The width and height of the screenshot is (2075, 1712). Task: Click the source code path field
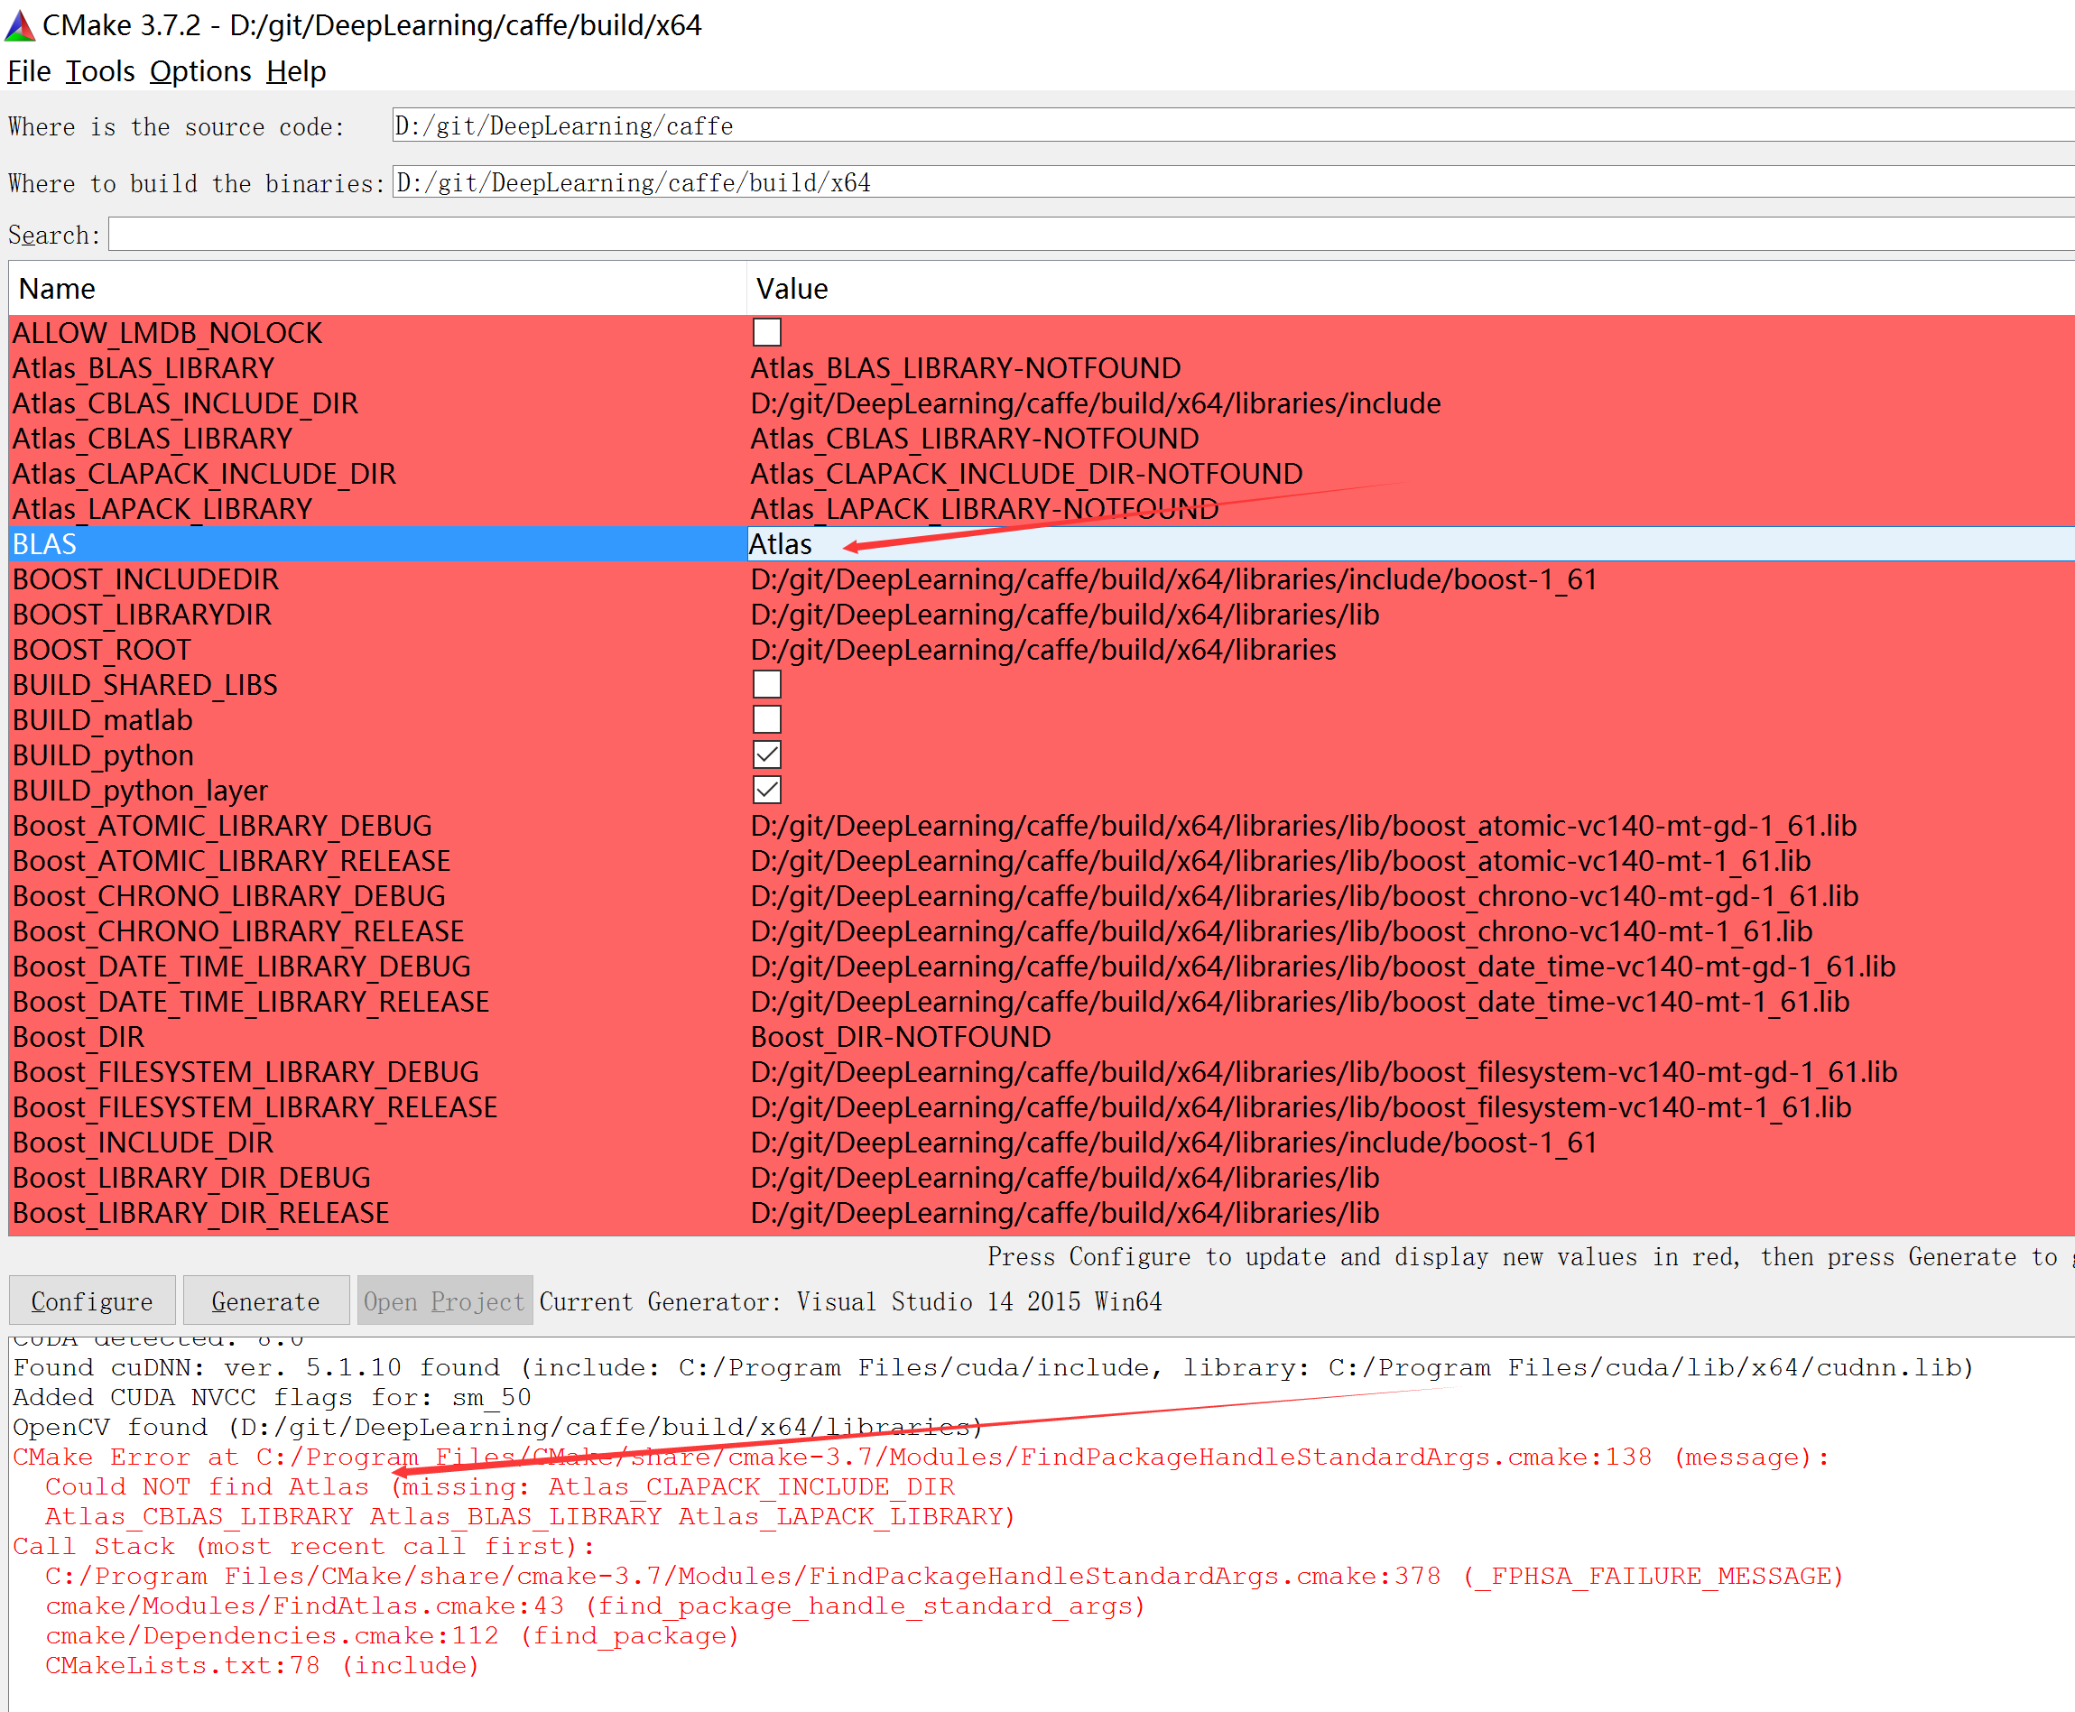point(1233,125)
